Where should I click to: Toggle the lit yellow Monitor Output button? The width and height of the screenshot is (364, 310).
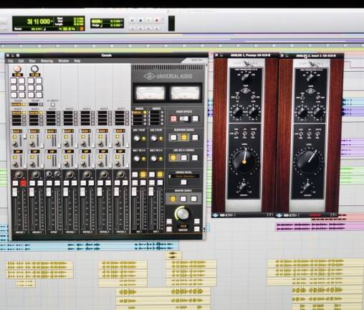tap(172, 199)
